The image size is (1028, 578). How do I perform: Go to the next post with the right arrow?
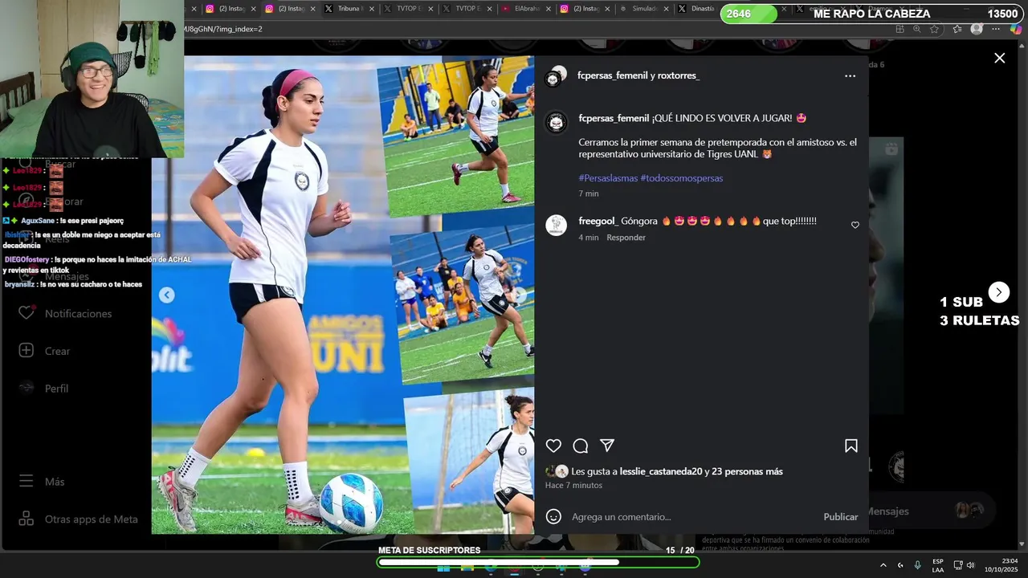tap(998, 292)
